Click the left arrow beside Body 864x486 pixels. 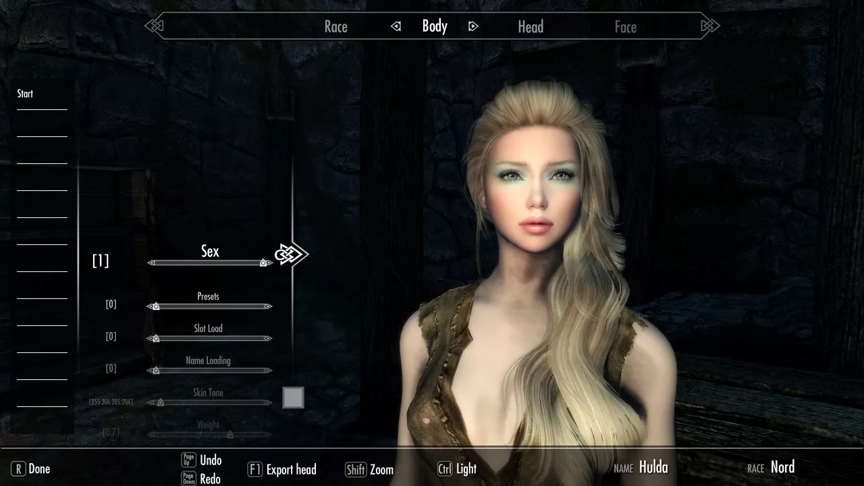tap(396, 26)
